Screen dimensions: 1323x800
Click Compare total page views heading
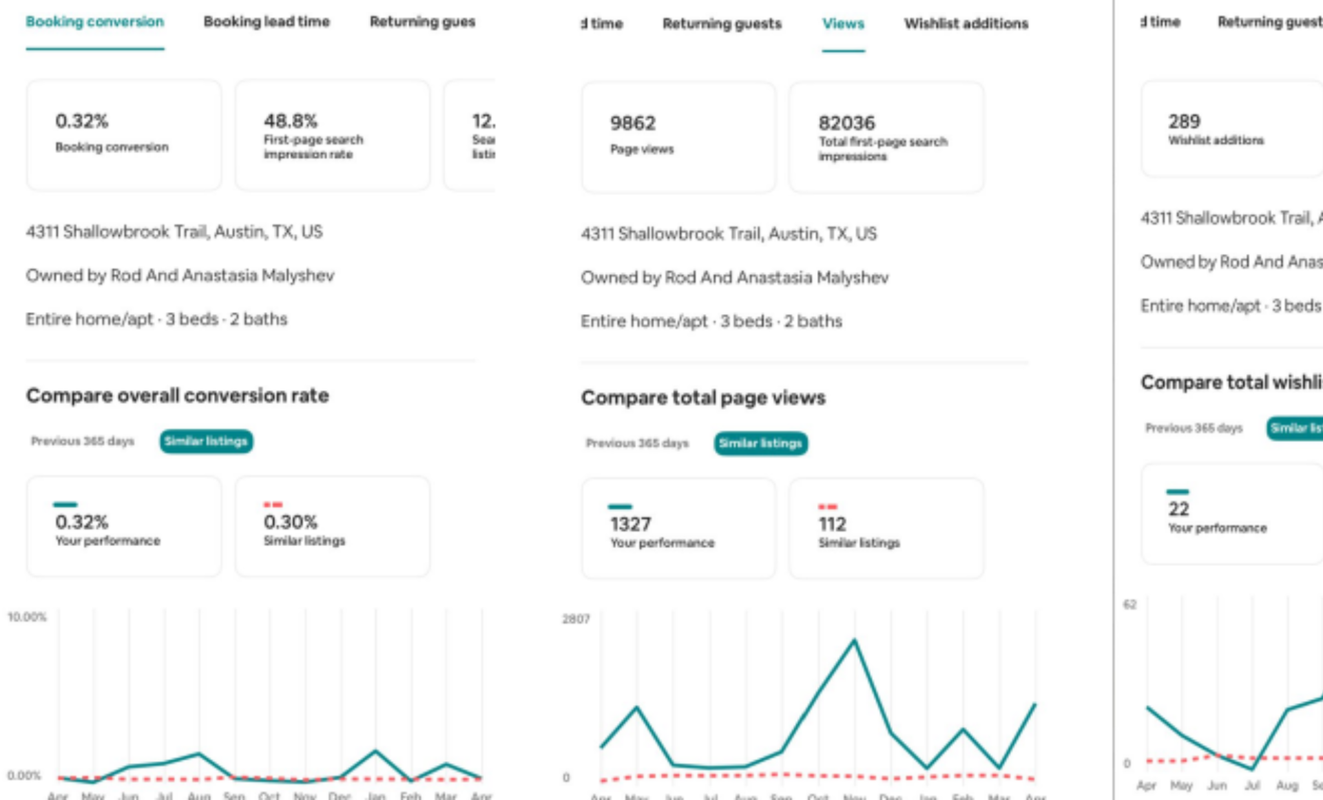703,397
